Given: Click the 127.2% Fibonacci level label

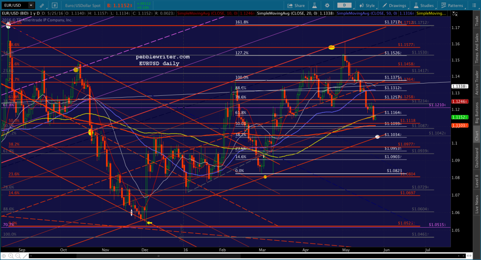Looking at the screenshot, I should [242, 53].
